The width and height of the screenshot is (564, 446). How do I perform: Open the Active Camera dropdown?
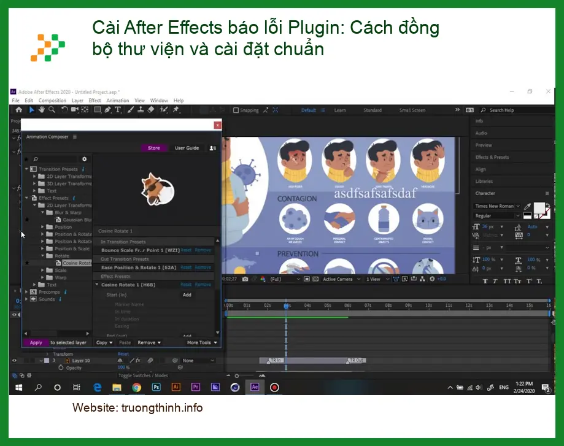tap(341, 279)
